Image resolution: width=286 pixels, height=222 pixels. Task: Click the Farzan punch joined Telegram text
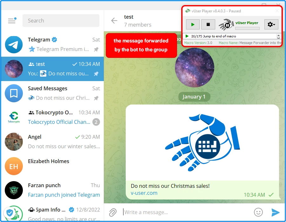[x=64, y=195]
